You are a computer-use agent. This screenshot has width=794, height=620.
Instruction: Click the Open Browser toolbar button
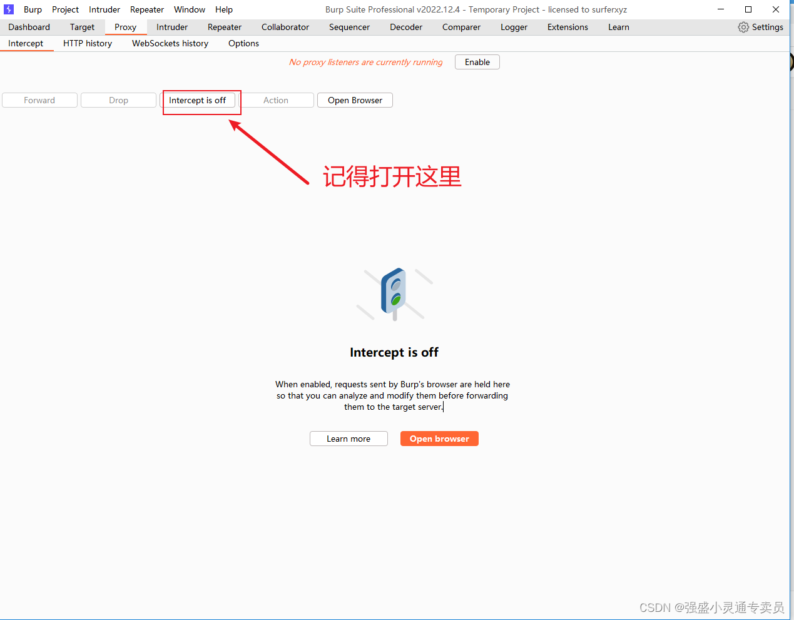(355, 100)
